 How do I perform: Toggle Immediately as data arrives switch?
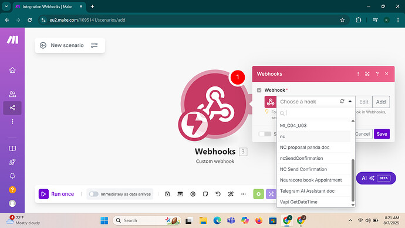(93, 194)
